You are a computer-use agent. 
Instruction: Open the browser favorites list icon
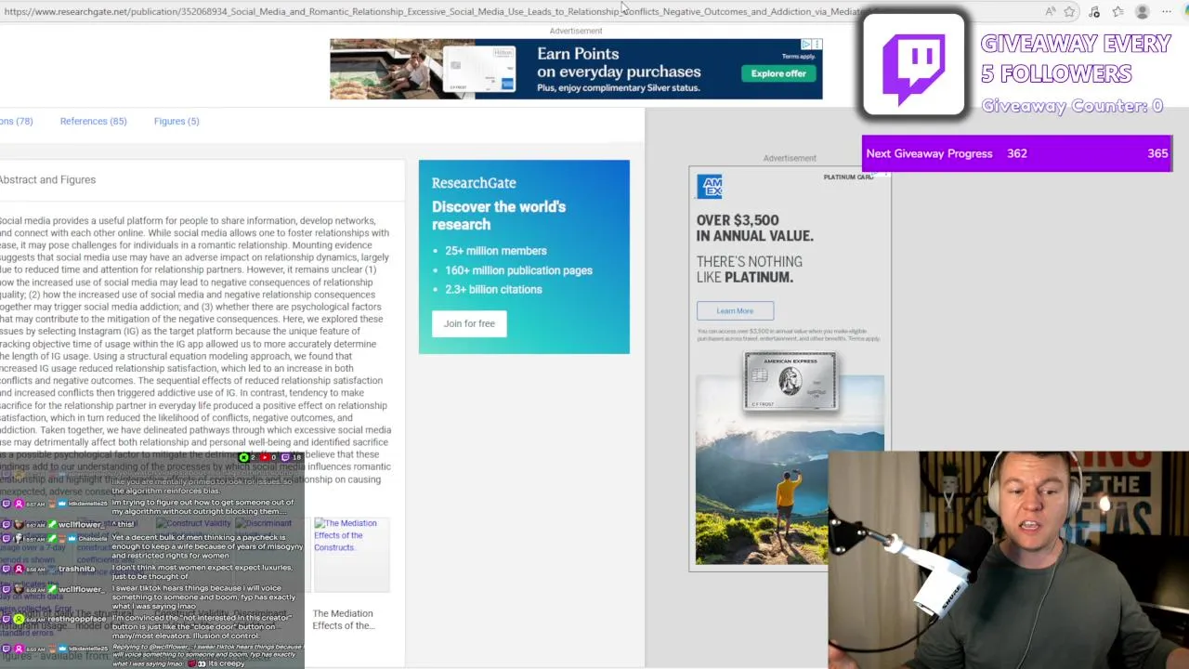coord(1117,11)
